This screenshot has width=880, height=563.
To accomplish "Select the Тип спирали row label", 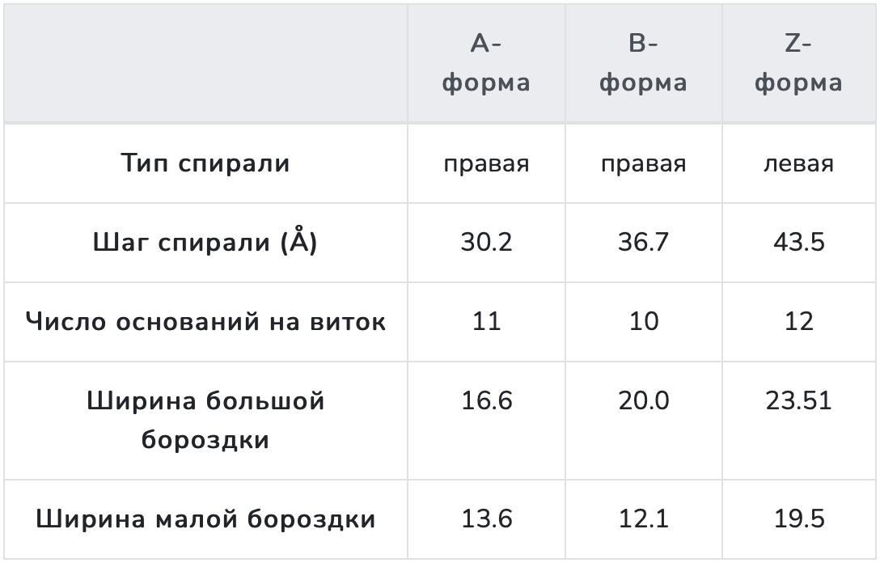I will (205, 163).
